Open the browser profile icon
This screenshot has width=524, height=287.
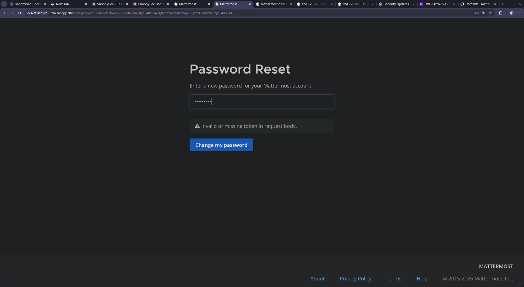pyautogui.click(x=512, y=13)
